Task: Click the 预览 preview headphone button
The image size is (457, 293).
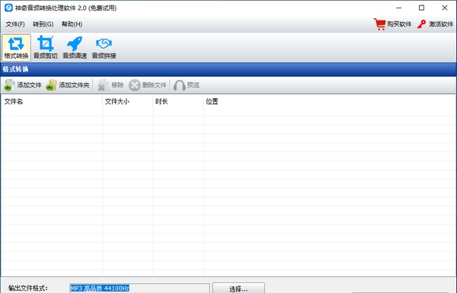Action: (x=187, y=85)
